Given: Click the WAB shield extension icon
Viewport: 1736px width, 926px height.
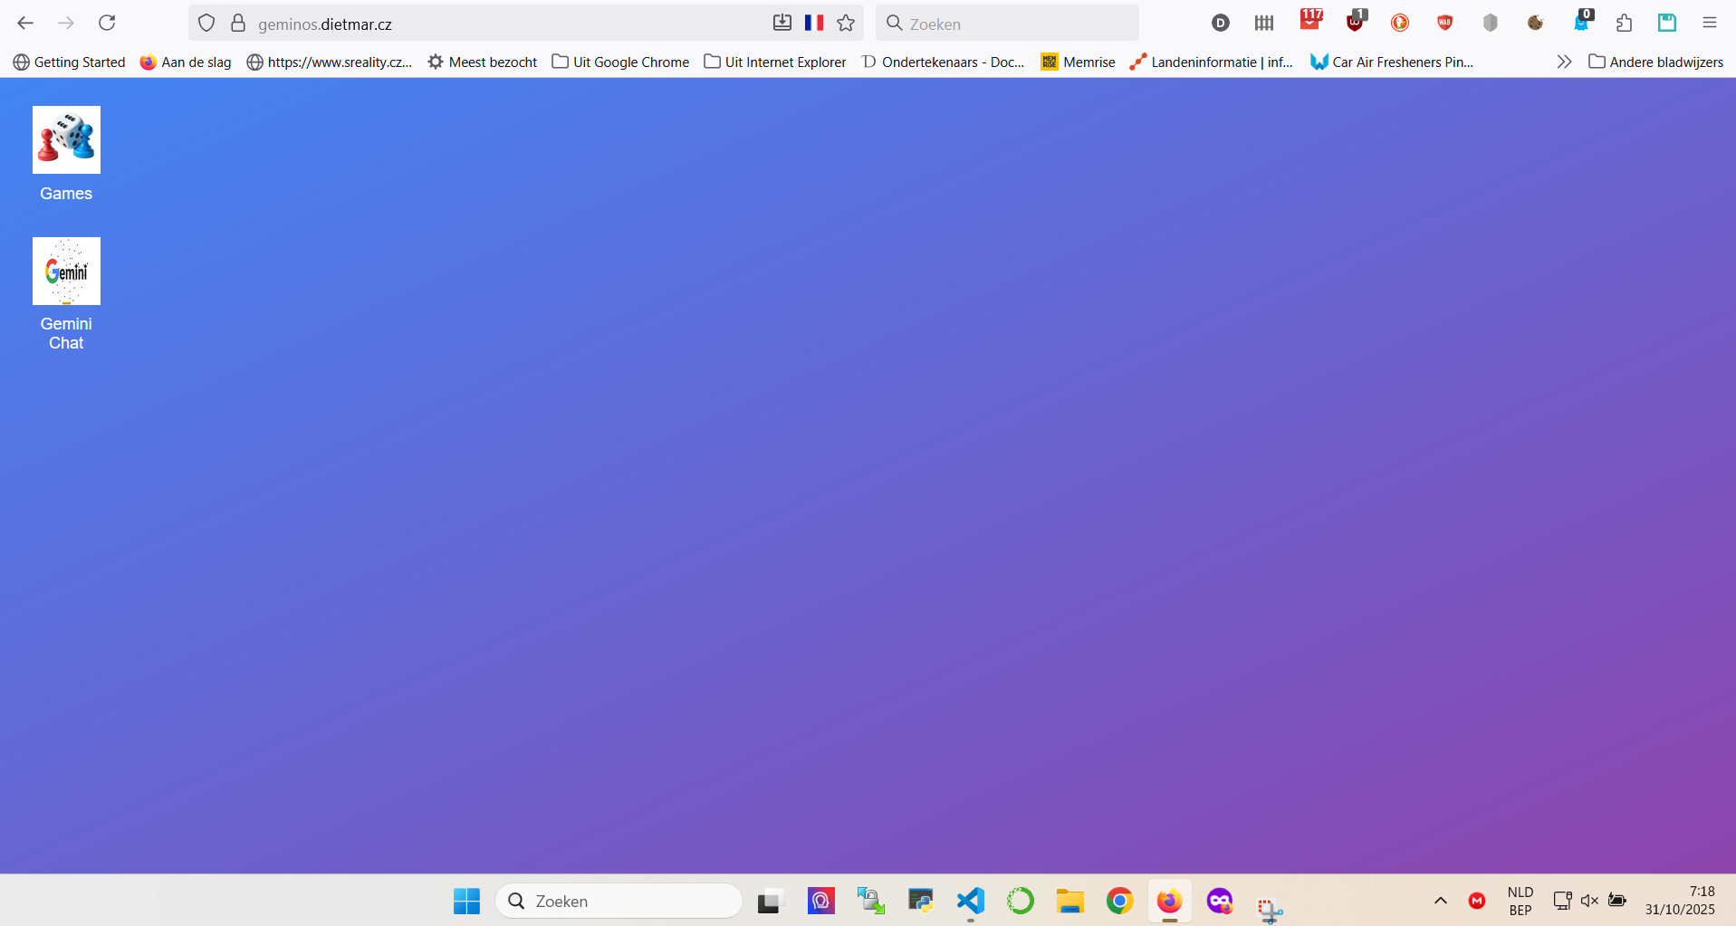Looking at the screenshot, I should pyautogui.click(x=1445, y=24).
